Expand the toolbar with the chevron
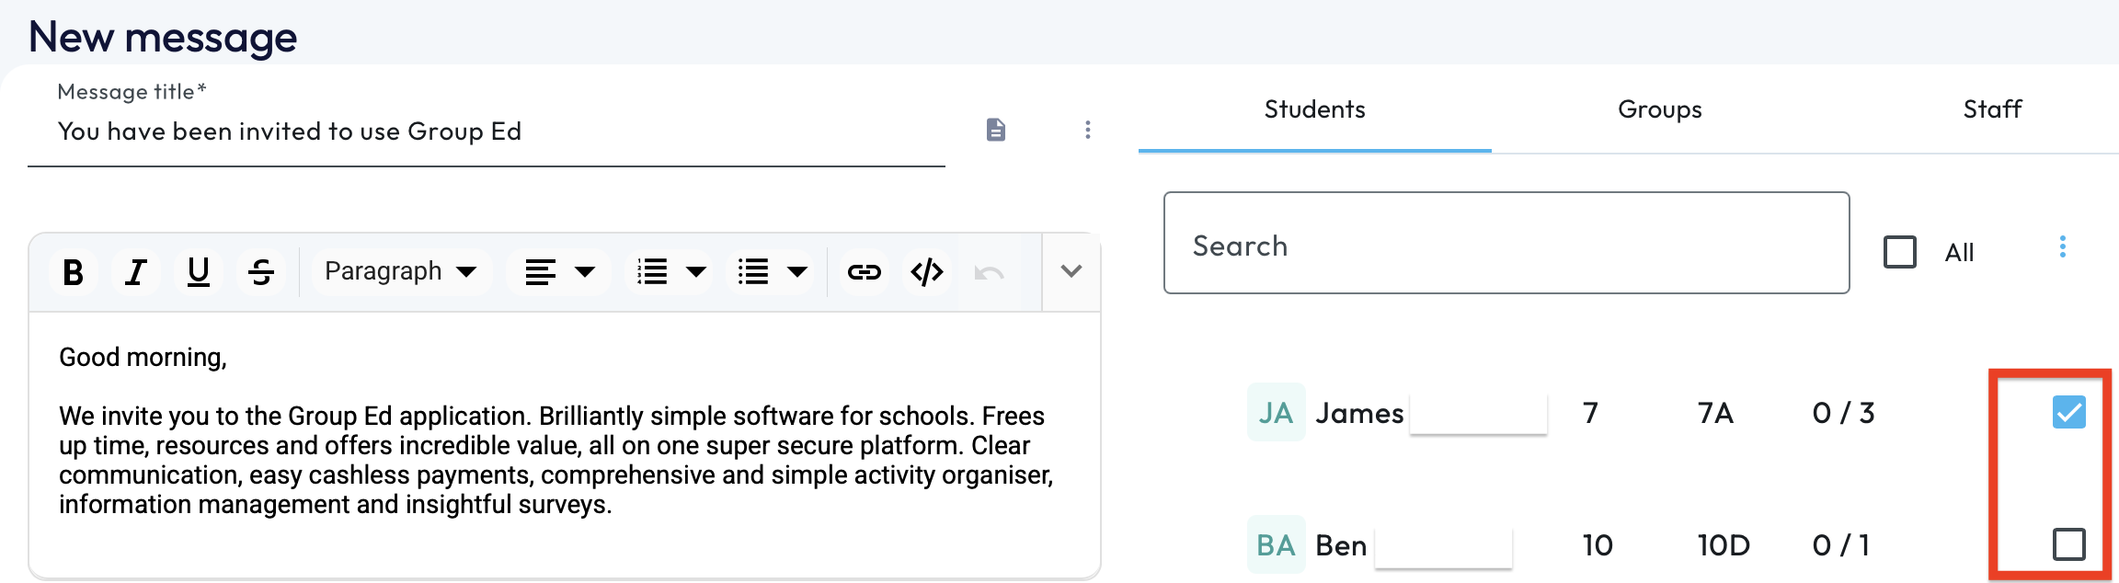 pos(1071,271)
